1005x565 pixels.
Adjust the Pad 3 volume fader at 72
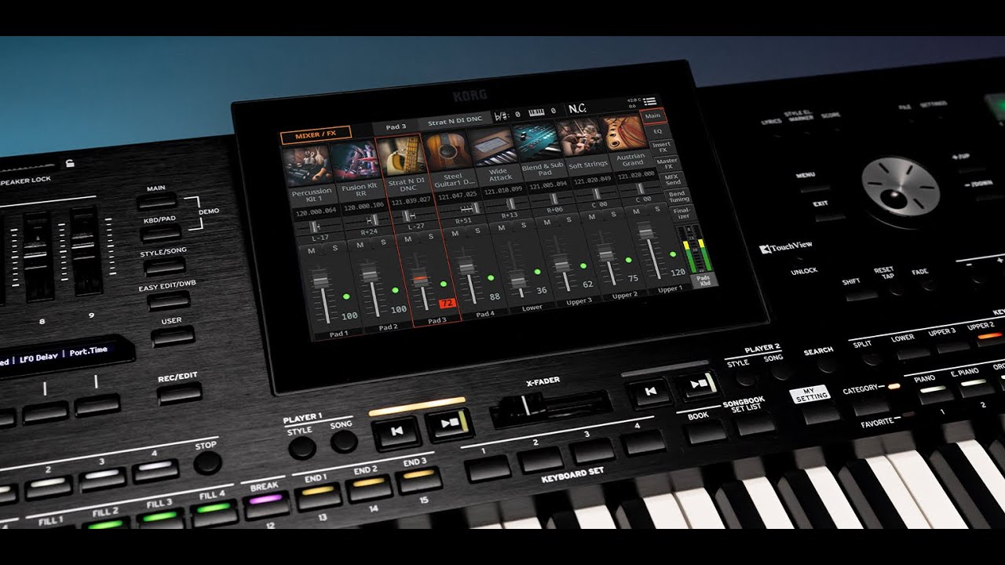click(x=422, y=279)
